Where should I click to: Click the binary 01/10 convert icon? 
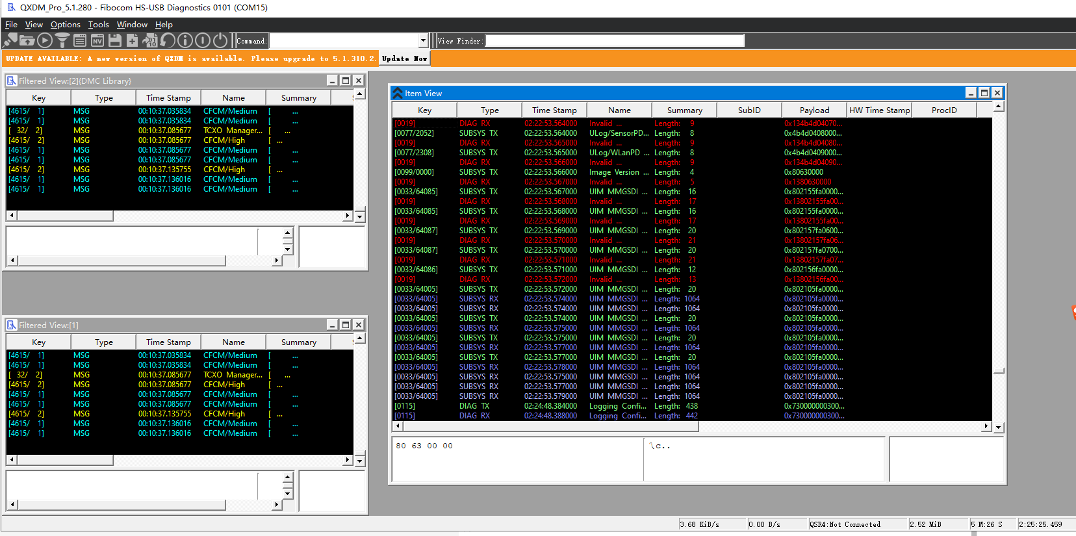pyautogui.click(x=150, y=40)
